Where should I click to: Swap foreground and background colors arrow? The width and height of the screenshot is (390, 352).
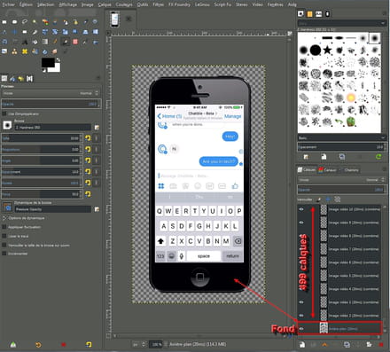58,60
